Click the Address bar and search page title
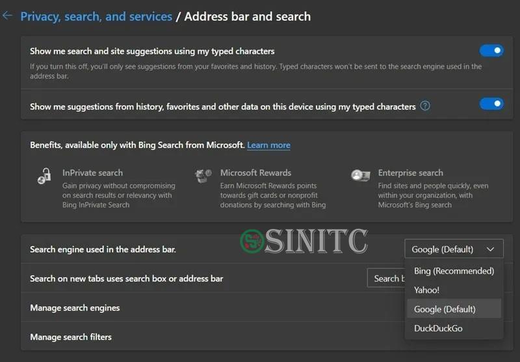The width and height of the screenshot is (520, 362). coord(248,17)
